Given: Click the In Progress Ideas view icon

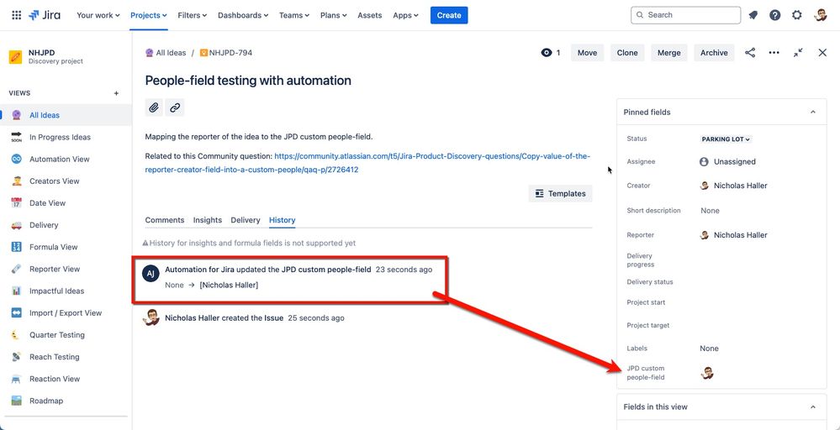Looking at the screenshot, I should pyautogui.click(x=16, y=137).
